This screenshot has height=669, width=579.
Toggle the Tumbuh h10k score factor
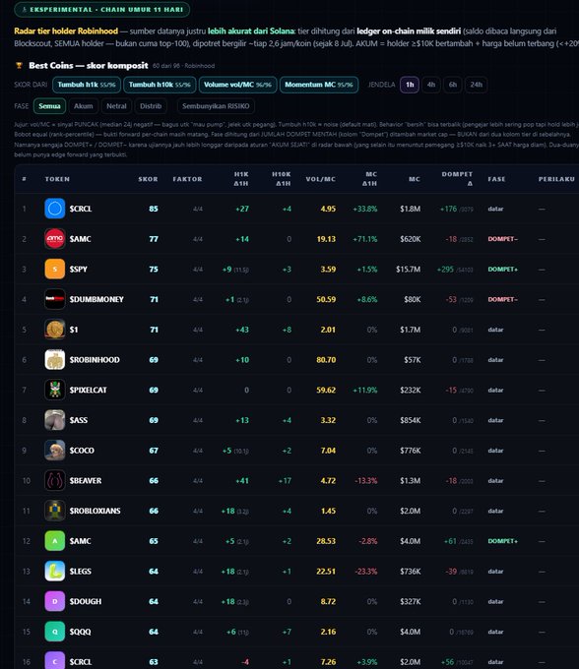point(160,85)
